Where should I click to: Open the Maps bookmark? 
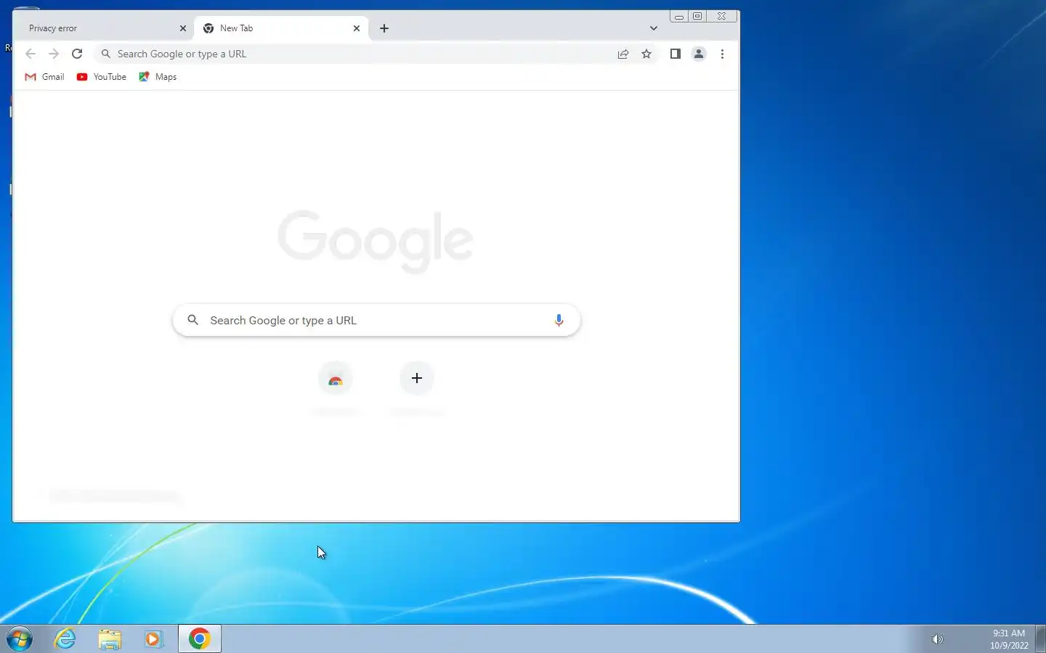point(158,77)
